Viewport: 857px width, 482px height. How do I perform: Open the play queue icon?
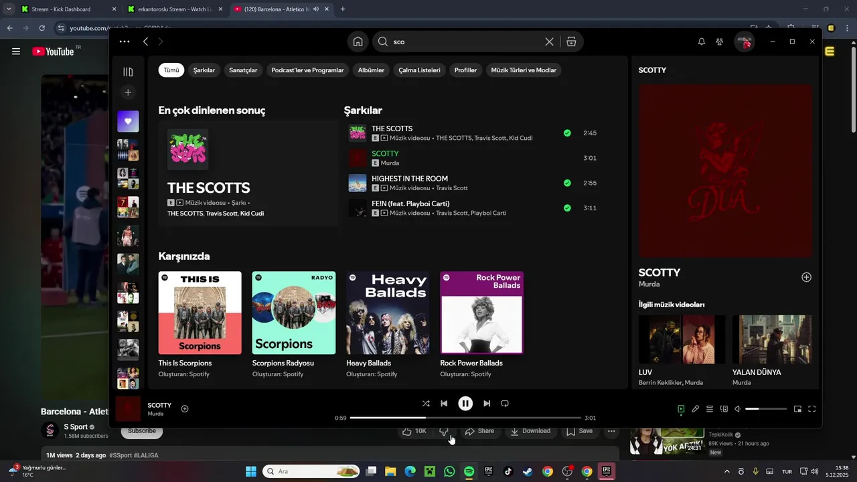(x=710, y=409)
